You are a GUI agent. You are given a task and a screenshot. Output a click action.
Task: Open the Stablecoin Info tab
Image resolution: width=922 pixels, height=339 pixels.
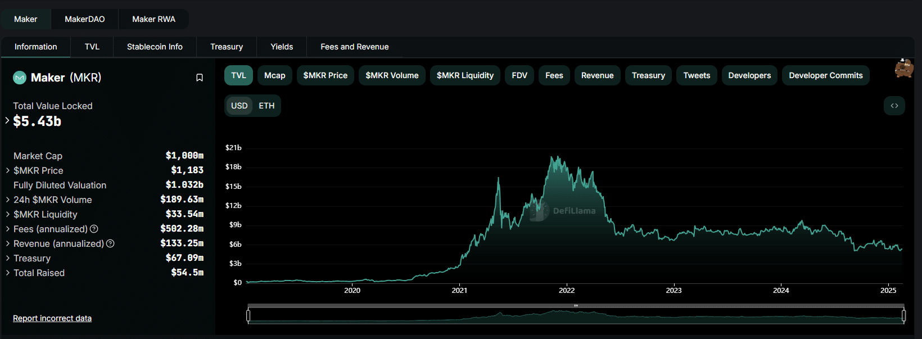coord(155,47)
